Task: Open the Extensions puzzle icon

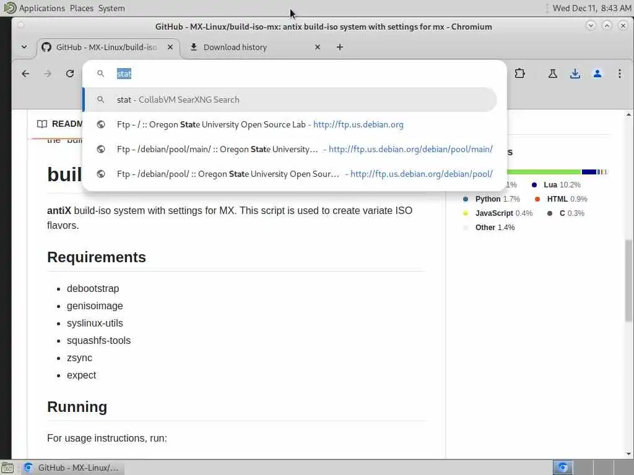Action: pyautogui.click(x=520, y=74)
